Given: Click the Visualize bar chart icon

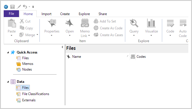Looking at the screenshot, I should pyautogui.click(x=151, y=23).
